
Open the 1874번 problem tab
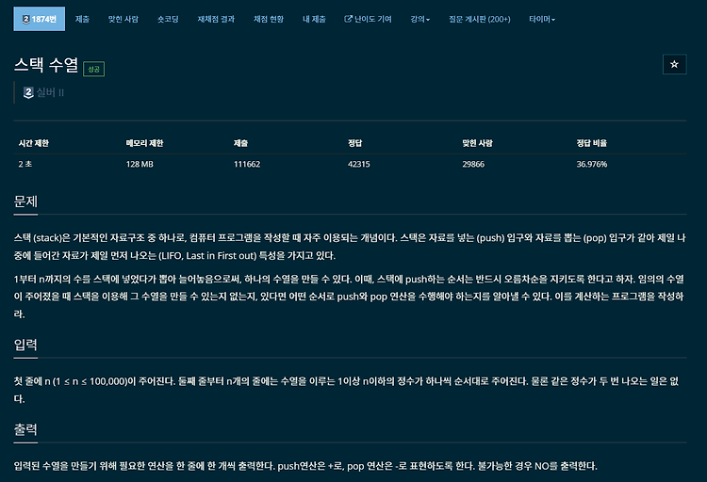(x=40, y=19)
